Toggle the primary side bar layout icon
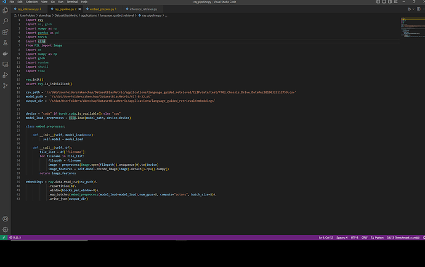The width and height of the screenshot is (425, 267). [x=378, y=2]
